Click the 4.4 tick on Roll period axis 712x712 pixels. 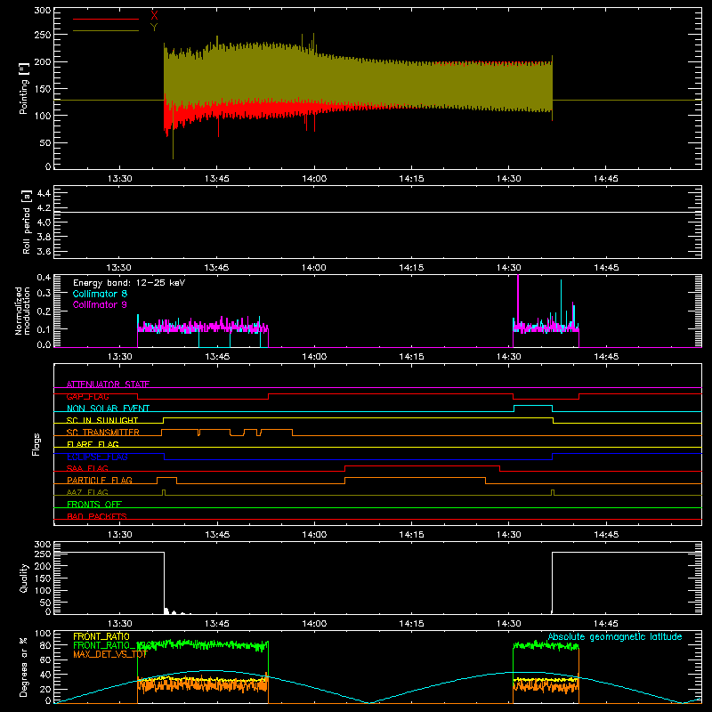[44, 193]
